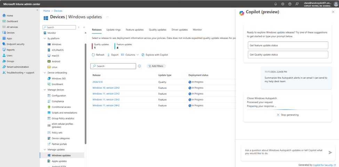Click the releases Search field
This screenshot has width=339, height=167.
[113, 66]
